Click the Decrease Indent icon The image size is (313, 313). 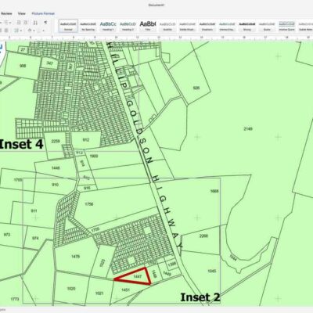tap(19, 23)
